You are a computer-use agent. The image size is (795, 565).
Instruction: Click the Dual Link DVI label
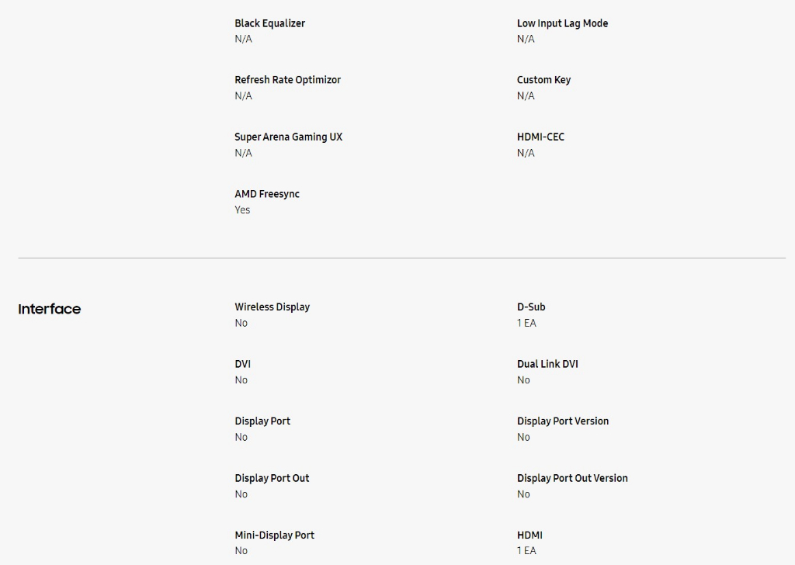pyautogui.click(x=547, y=364)
